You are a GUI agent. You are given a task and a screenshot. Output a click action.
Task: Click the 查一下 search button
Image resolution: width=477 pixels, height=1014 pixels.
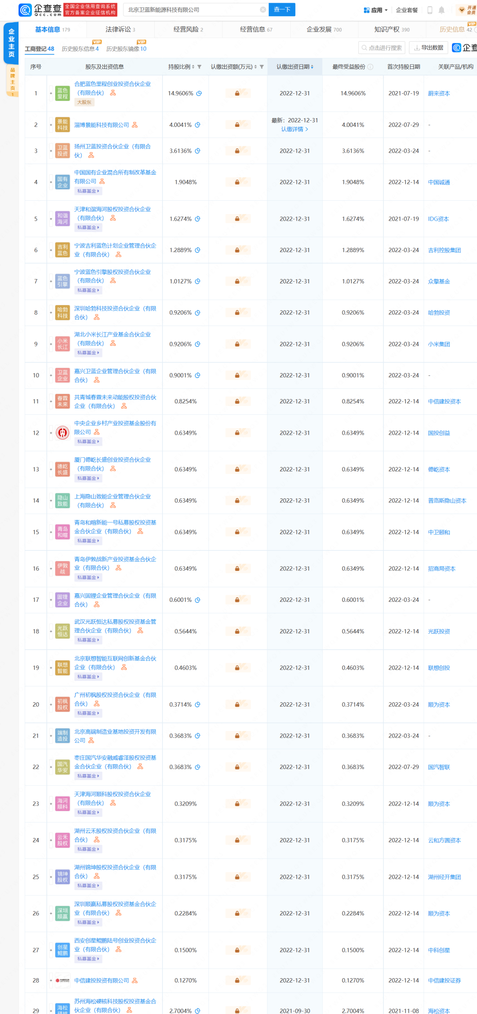tap(282, 10)
